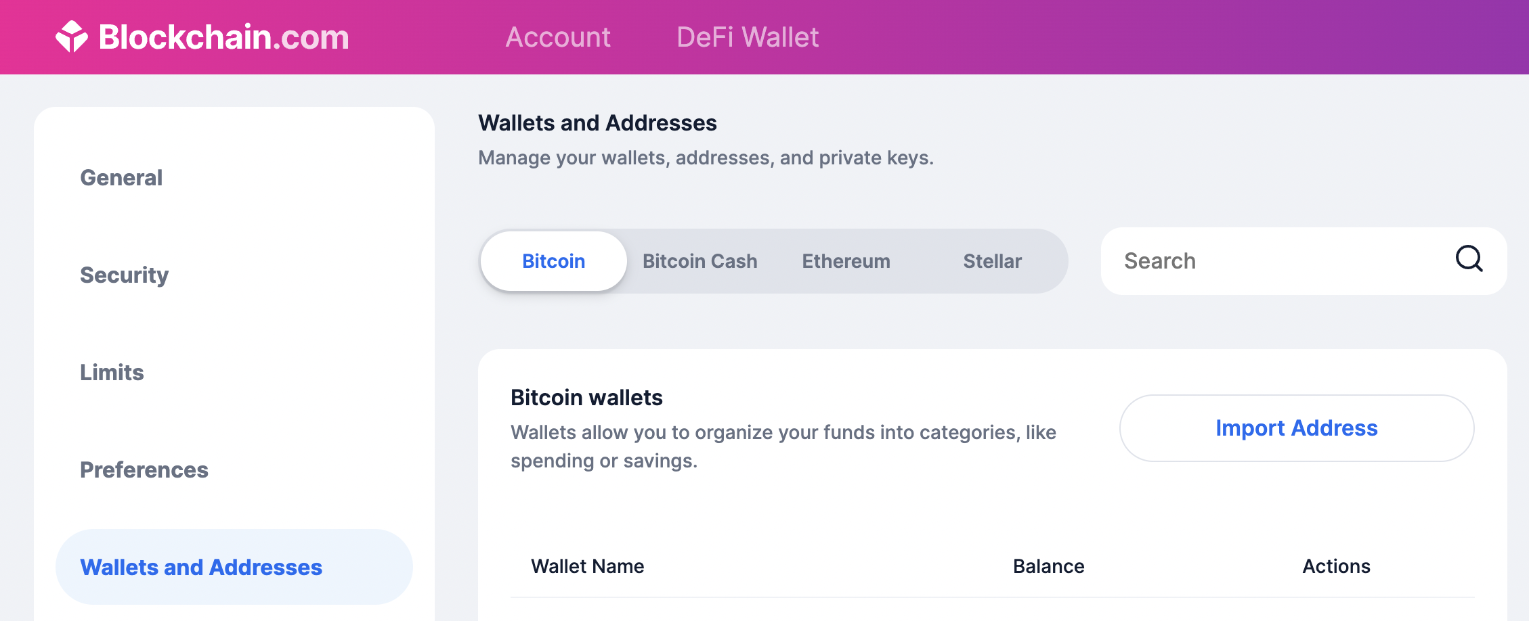Click the search magnifier icon

coord(1469,258)
